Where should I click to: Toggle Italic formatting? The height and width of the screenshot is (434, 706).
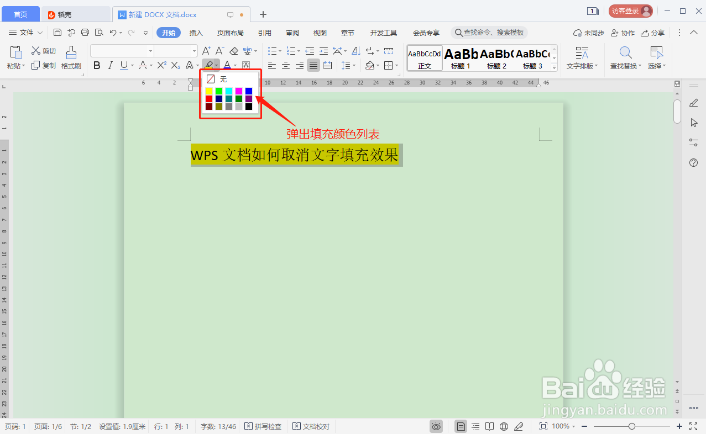(x=110, y=66)
